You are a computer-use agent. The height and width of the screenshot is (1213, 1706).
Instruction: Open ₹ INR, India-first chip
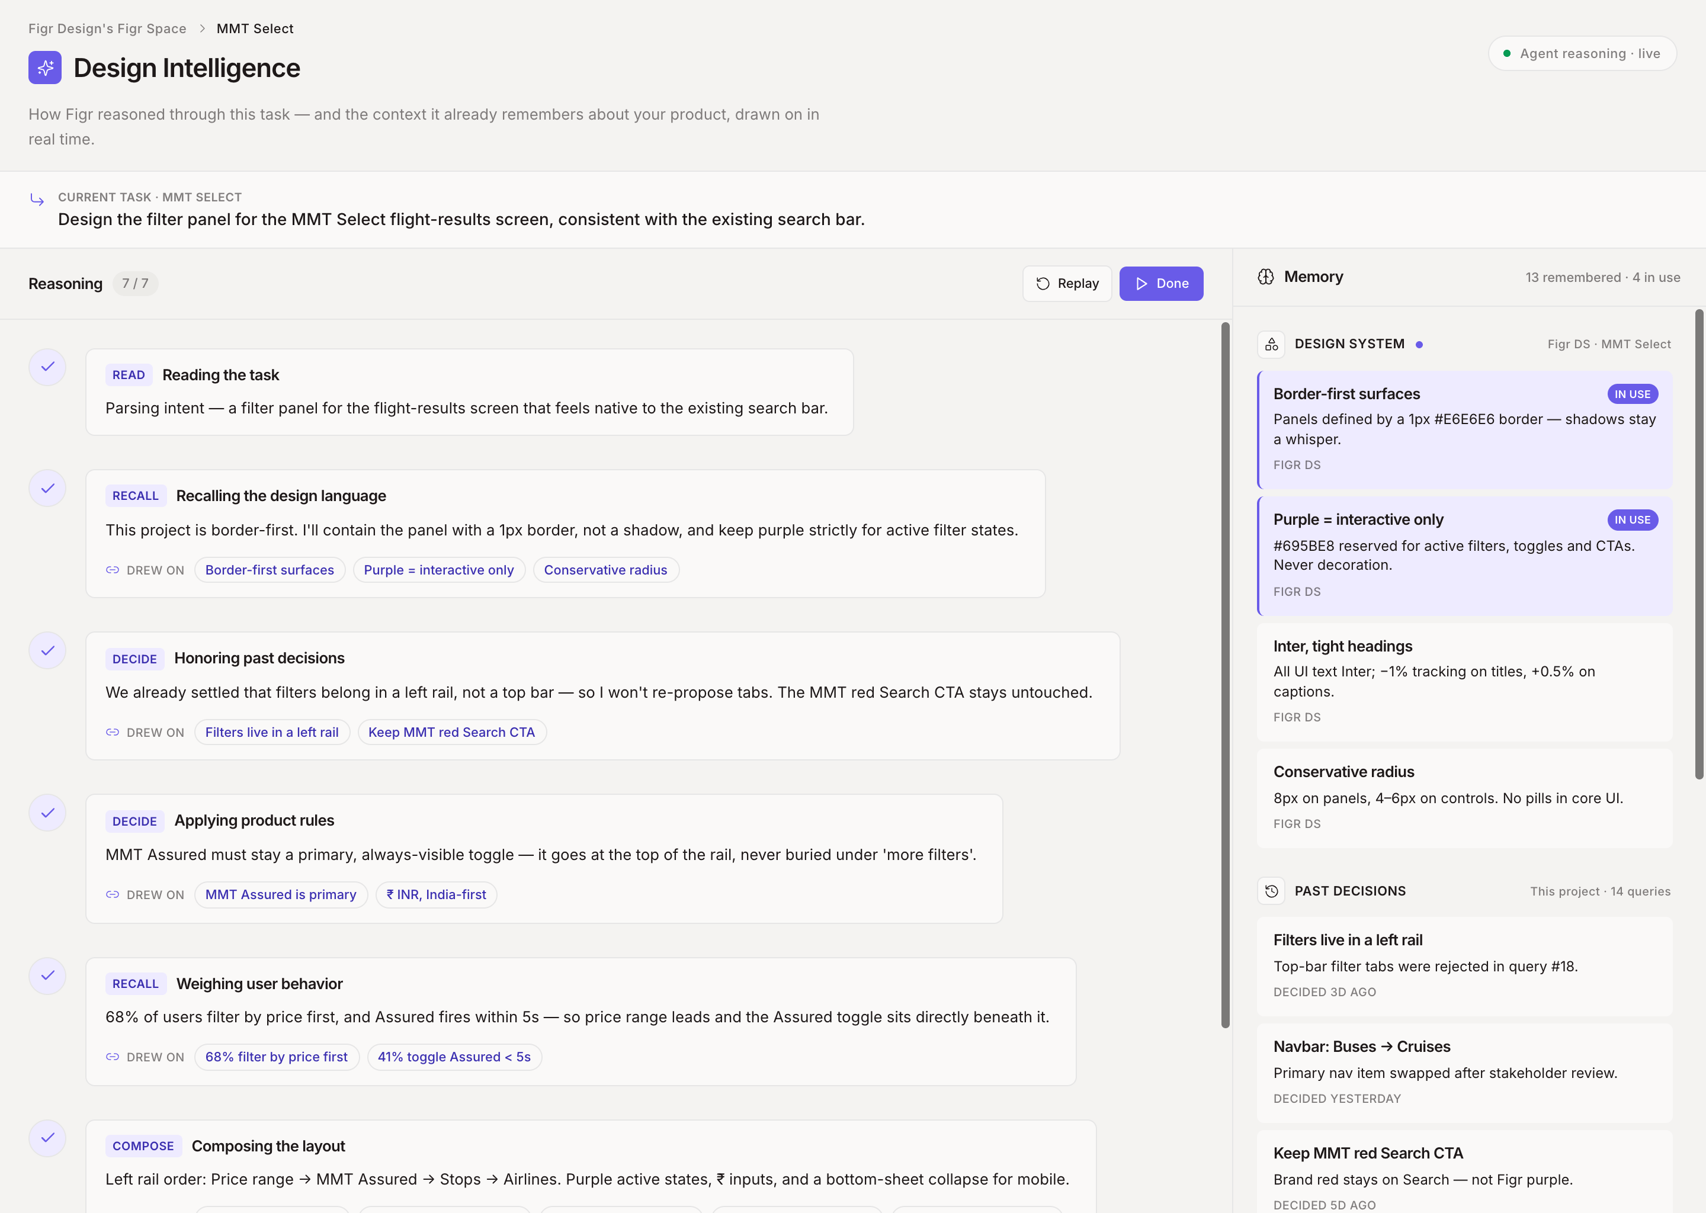click(436, 895)
